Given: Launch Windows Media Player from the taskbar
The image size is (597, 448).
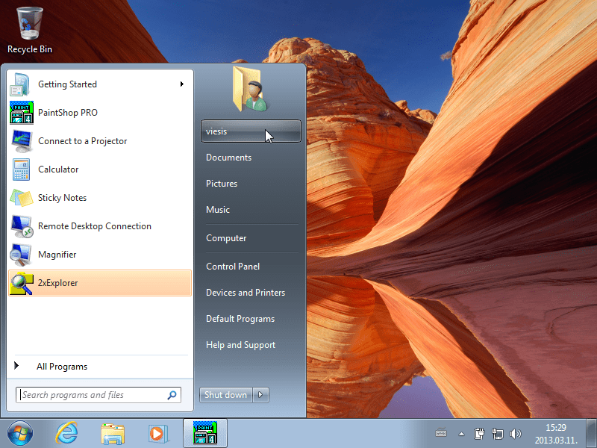Looking at the screenshot, I should [x=157, y=434].
